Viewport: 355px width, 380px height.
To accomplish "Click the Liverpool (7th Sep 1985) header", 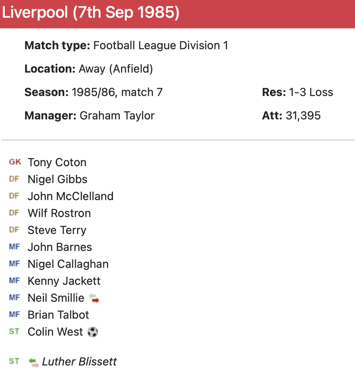I will click(x=91, y=13).
